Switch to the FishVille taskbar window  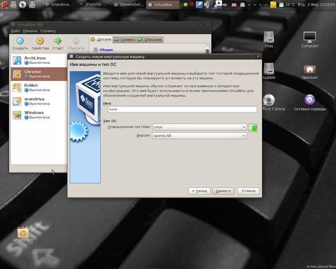(92, 5)
